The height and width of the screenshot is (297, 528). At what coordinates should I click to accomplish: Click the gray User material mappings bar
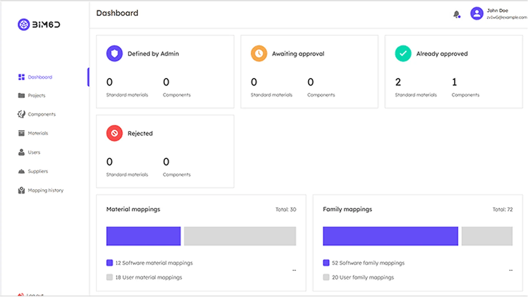[240, 236]
